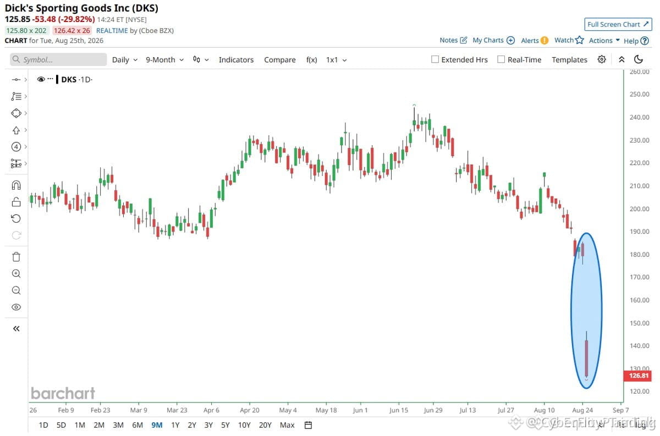
Task: Toggle DKS series visibility eye
Action: 41,79
